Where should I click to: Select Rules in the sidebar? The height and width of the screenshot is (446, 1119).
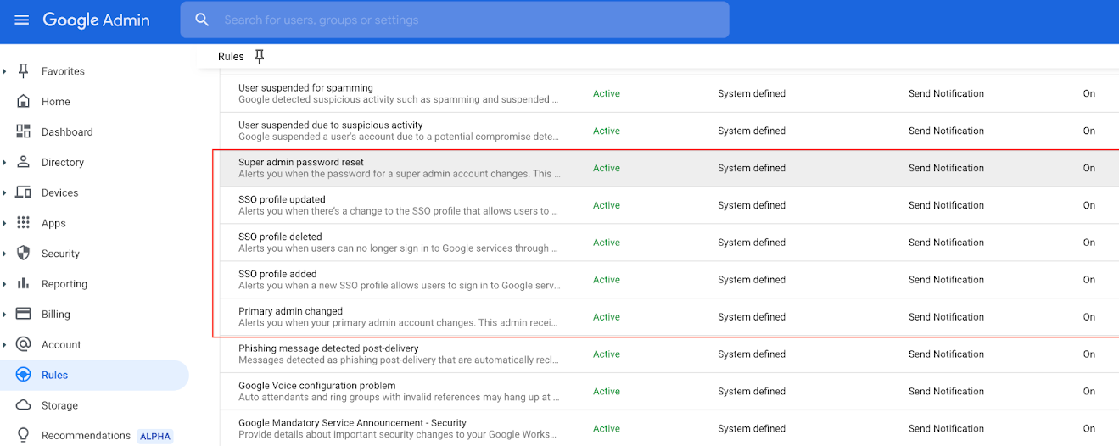(94, 375)
